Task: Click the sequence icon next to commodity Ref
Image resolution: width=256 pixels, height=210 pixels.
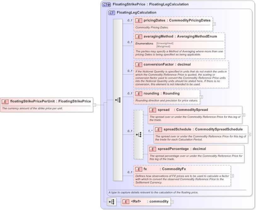Action: tap(112, 202)
